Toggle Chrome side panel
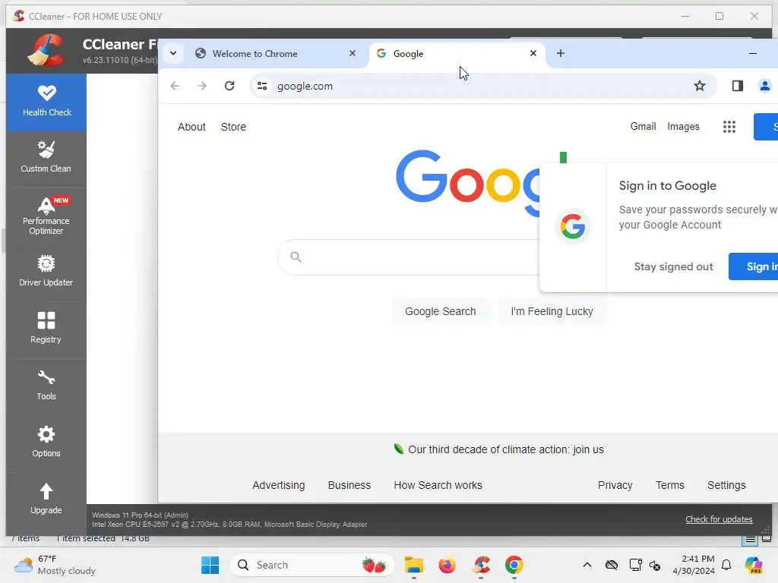 (x=737, y=86)
